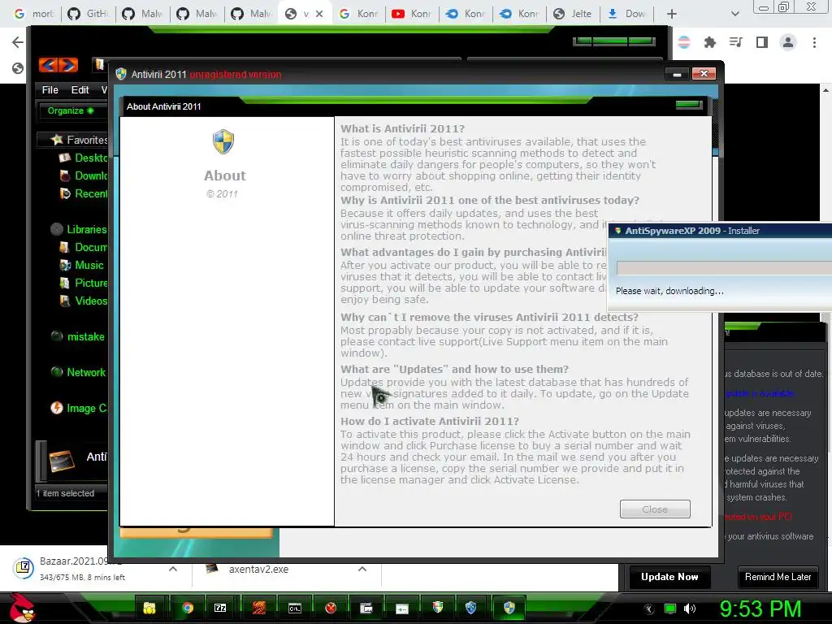This screenshot has width=832, height=624.
Task: Click the Chrome back arrow
Action: 18,42
